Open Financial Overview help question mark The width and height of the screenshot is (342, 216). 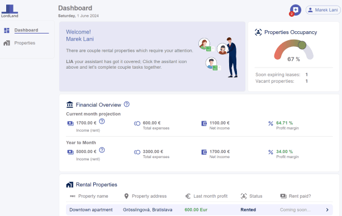[126, 104]
